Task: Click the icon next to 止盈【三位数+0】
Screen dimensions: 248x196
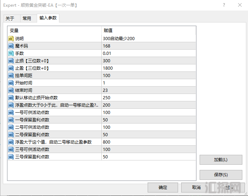Action: tap(11, 68)
